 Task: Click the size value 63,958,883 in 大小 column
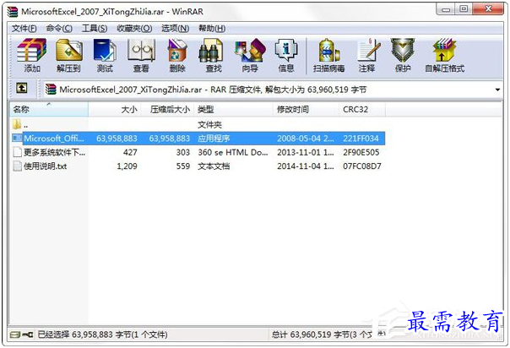click(117, 139)
